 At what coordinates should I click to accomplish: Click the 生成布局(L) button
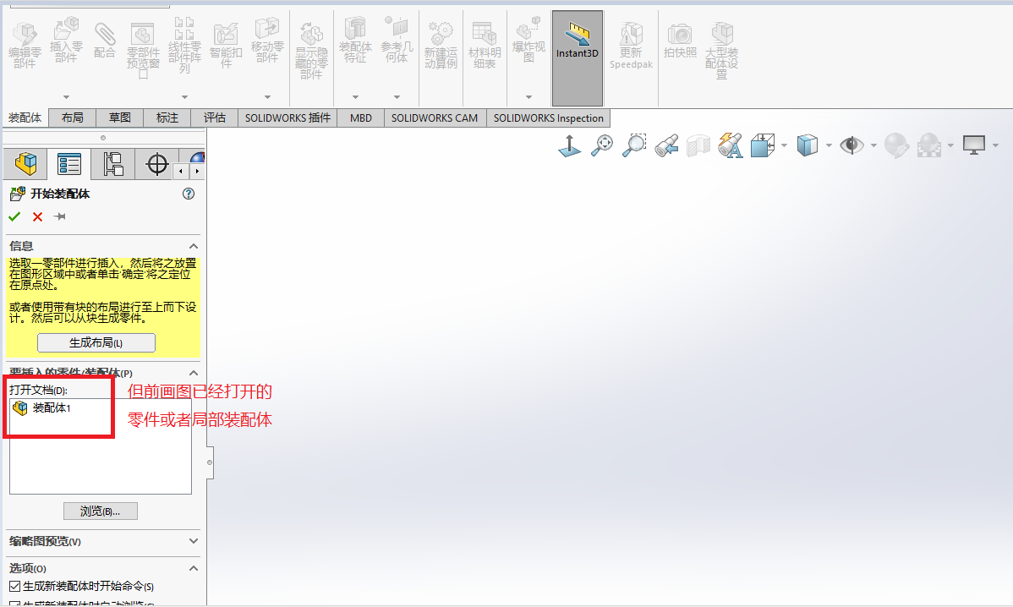tap(96, 343)
